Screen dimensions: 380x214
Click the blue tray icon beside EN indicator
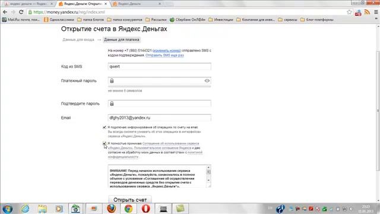click(280, 209)
